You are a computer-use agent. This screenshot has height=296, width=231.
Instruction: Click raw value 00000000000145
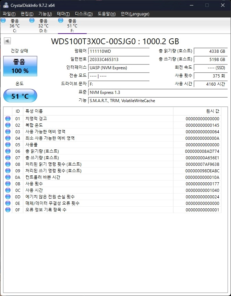pyautogui.click(x=202, y=125)
